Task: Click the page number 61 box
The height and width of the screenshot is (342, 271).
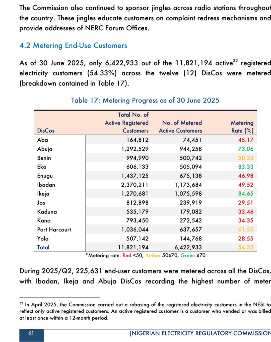Action: click(x=31, y=333)
